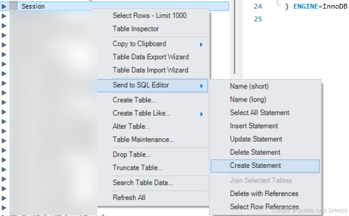Open Table Inspector from context menu

point(136,29)
